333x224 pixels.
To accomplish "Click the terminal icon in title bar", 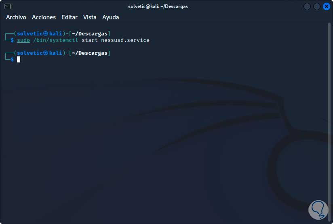I will 8,6.
